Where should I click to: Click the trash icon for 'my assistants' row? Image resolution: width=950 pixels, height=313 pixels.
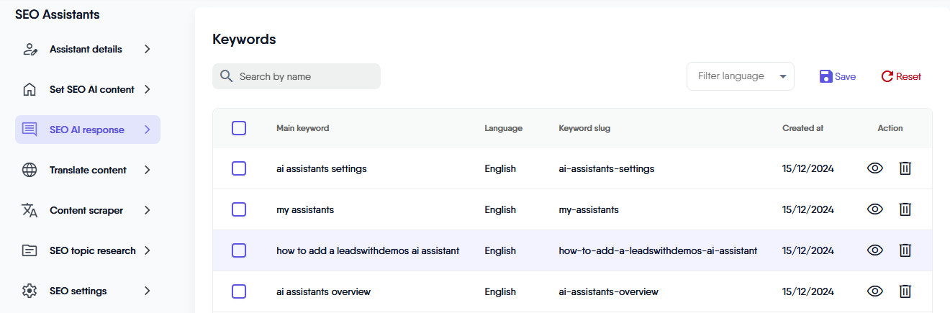(x=905, y=209)
